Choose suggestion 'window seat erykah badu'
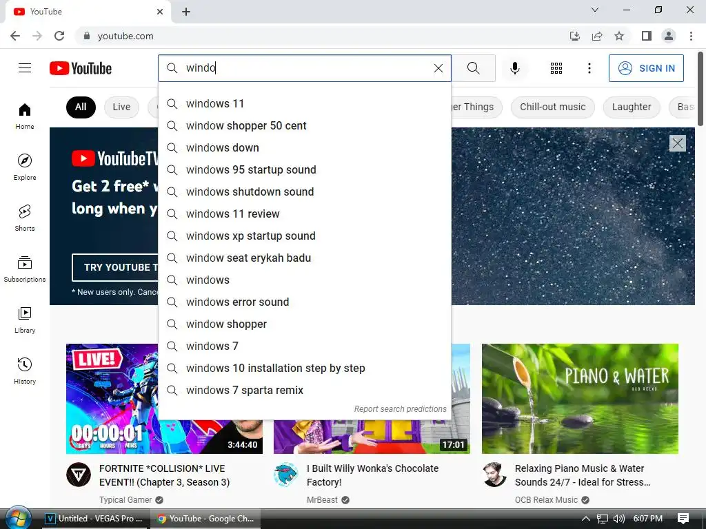 [x=304, y=258]
